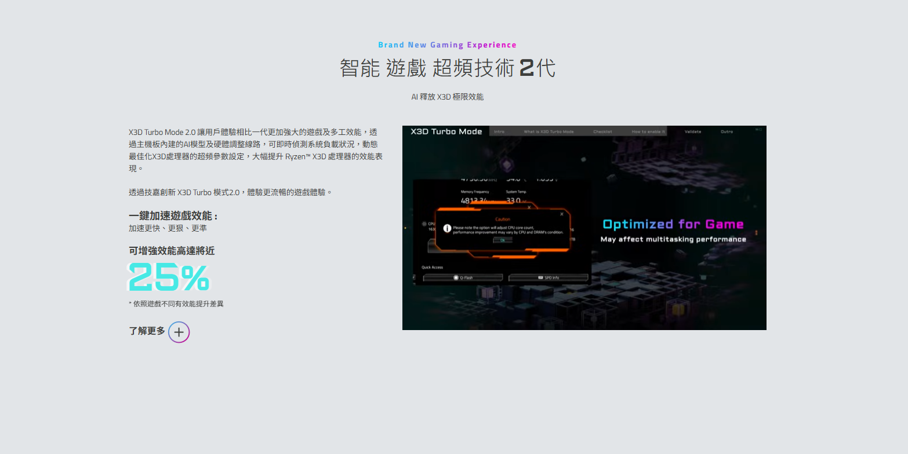The height and width of the screenshot is (454, 908).
Task: Click the Quick Access label
Action: point(433,268)
